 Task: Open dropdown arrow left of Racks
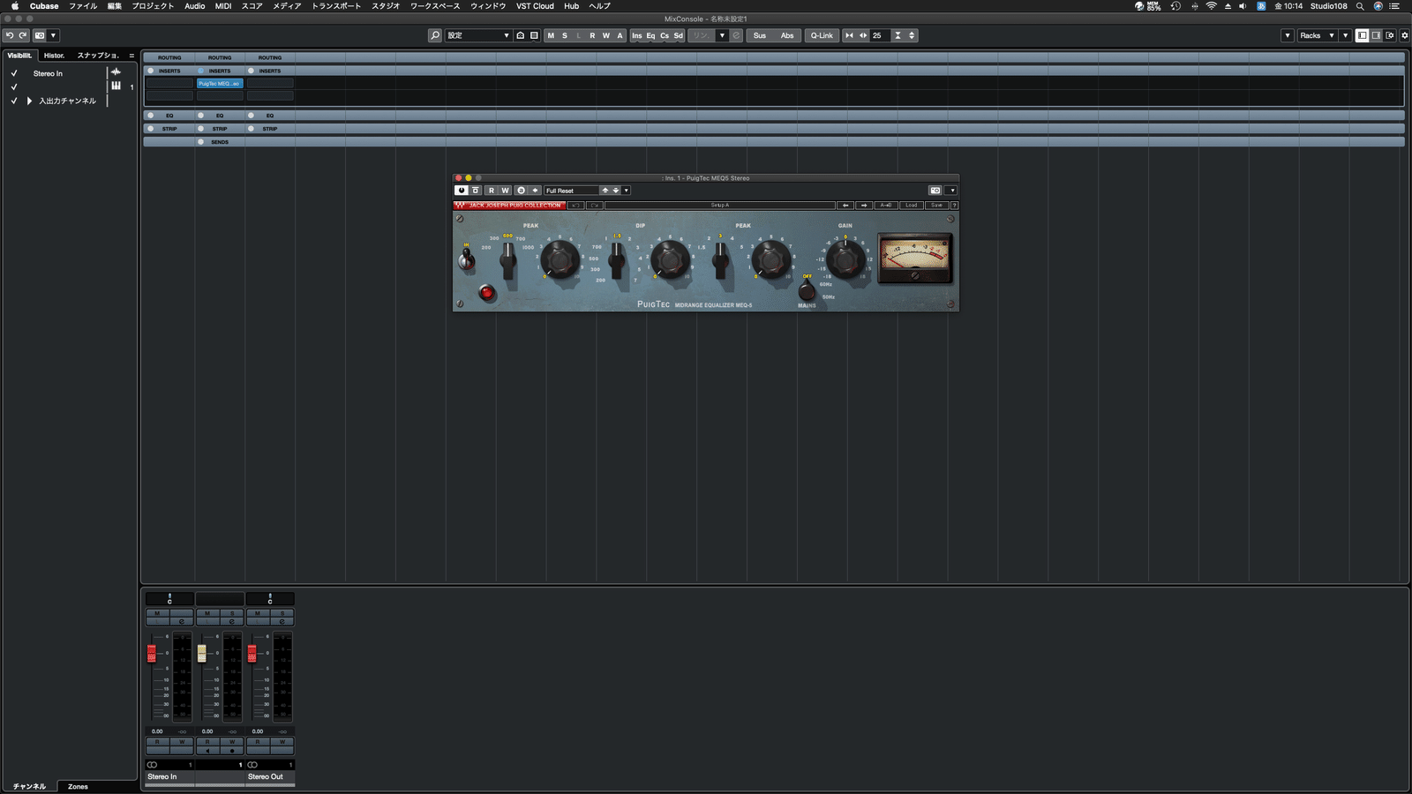[x=1288, y=35]
